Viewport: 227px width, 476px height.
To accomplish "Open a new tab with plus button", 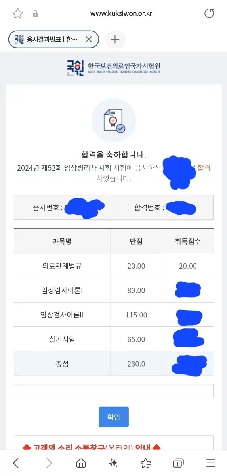I will click(x=115, y=39).
